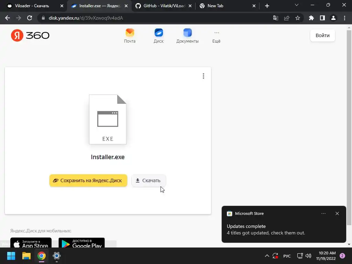This screenshot has width=352, height=264.
Task: Open Microsoft Store notification options menu
Action: (323, 213)
